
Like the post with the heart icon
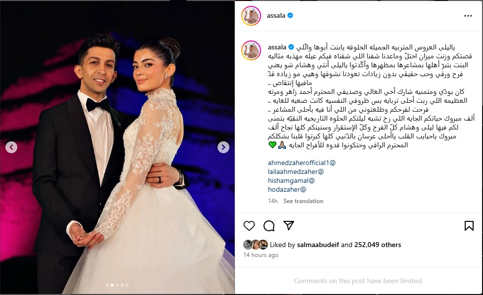pyautogui.click(x=249, y=226)
